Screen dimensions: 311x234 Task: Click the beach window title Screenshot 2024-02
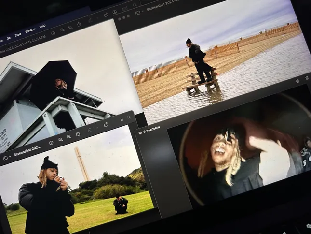[x=163, y=5]
